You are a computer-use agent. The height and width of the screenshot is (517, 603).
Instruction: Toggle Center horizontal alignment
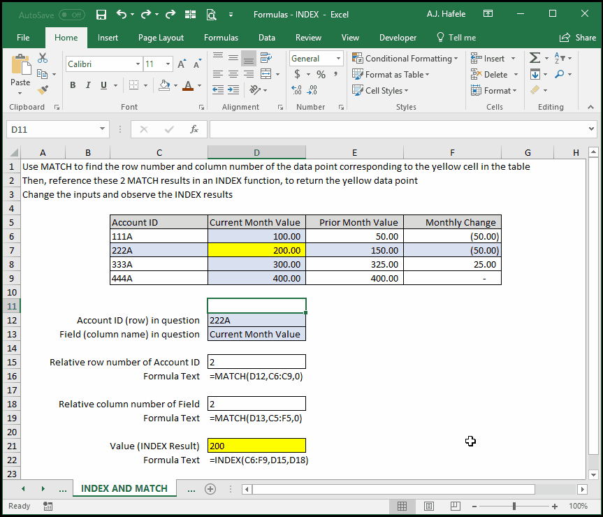pyautogui.click(x=233, y=74)
